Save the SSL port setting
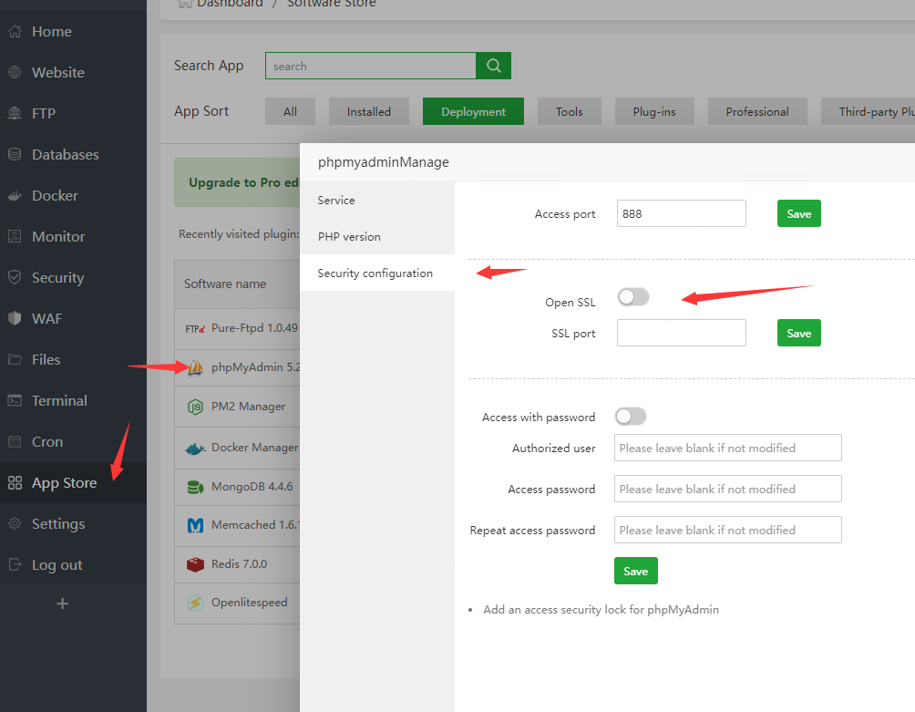This screenshot has width=915, height=712. 799,333
